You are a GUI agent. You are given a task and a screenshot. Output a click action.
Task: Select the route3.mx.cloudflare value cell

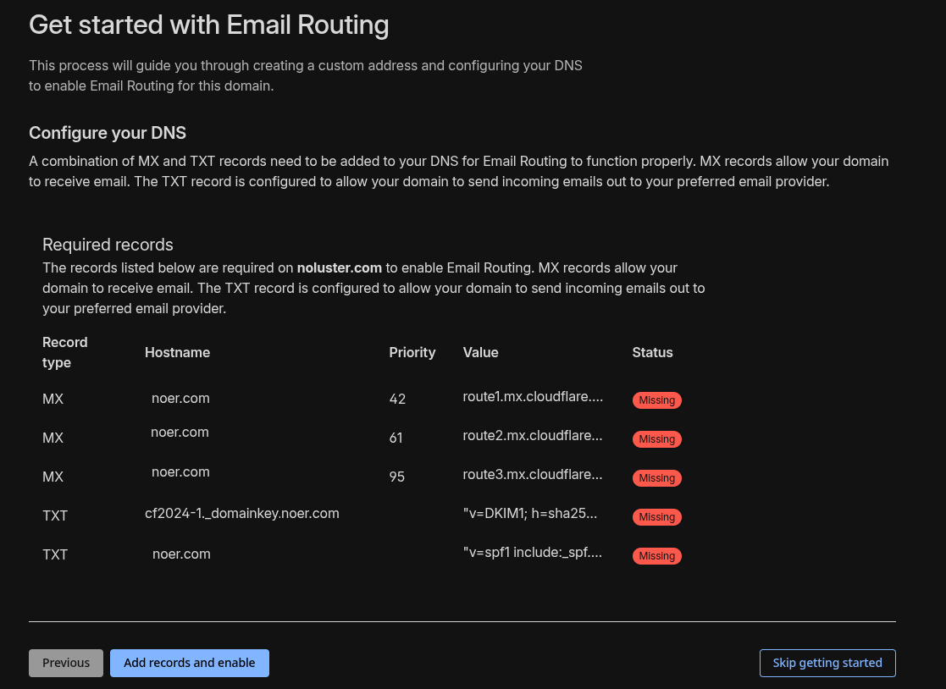pyautogui.click(x=533, y=475)
